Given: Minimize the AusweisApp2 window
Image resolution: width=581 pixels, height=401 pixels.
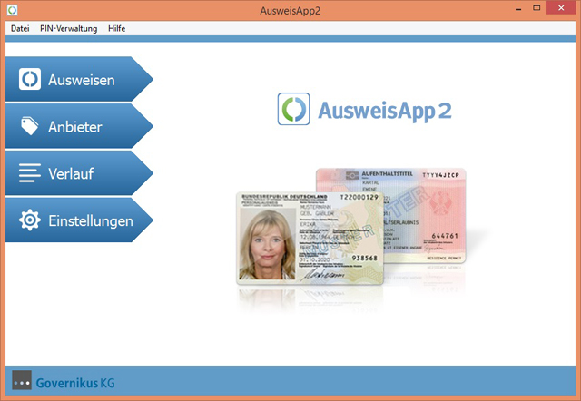Looking at the screenshot, I should [x=518, y=8].
